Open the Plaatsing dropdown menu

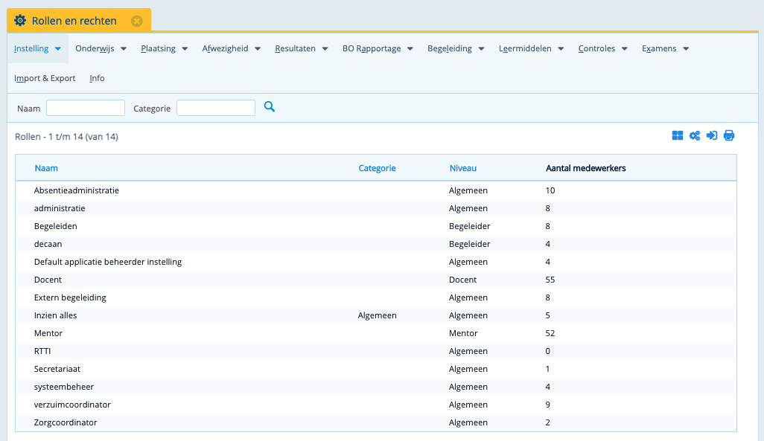(x=165, y=48)
